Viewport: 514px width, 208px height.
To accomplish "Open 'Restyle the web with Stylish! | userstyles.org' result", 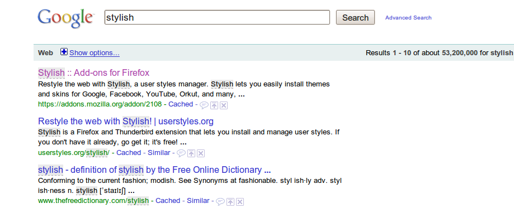I will pos(126,122).
